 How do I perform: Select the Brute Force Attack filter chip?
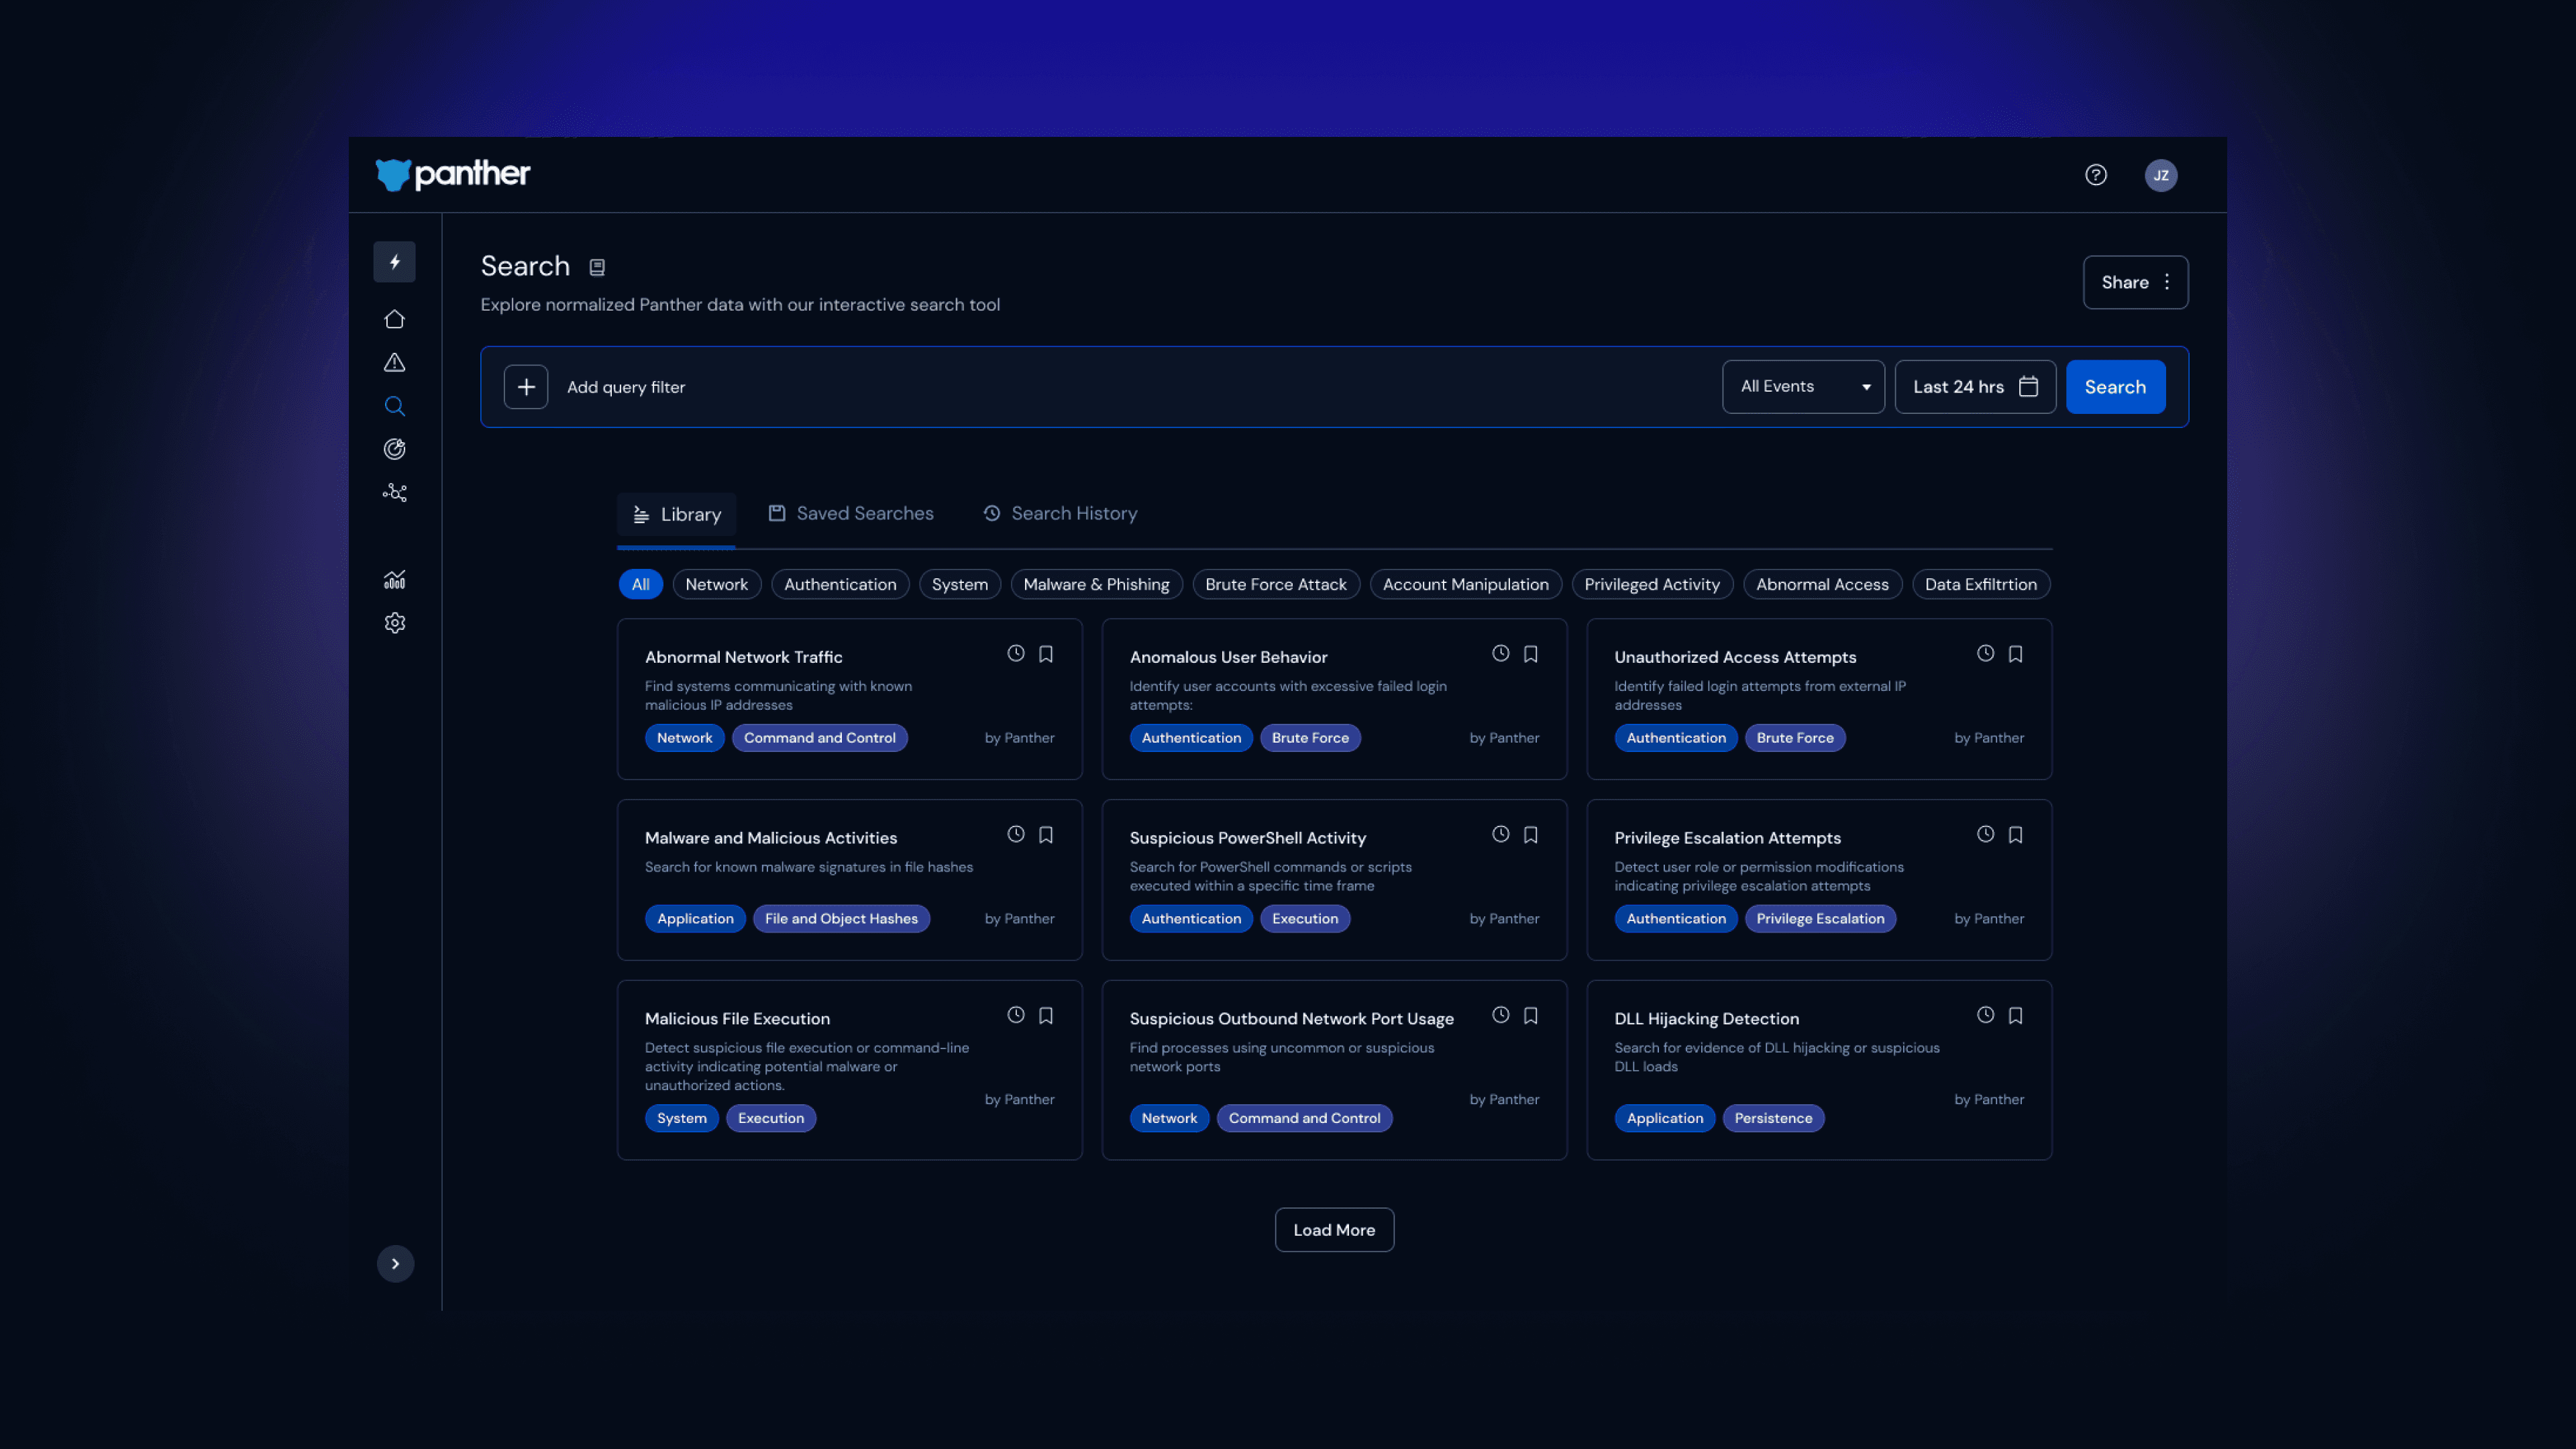coord(1275,585)
